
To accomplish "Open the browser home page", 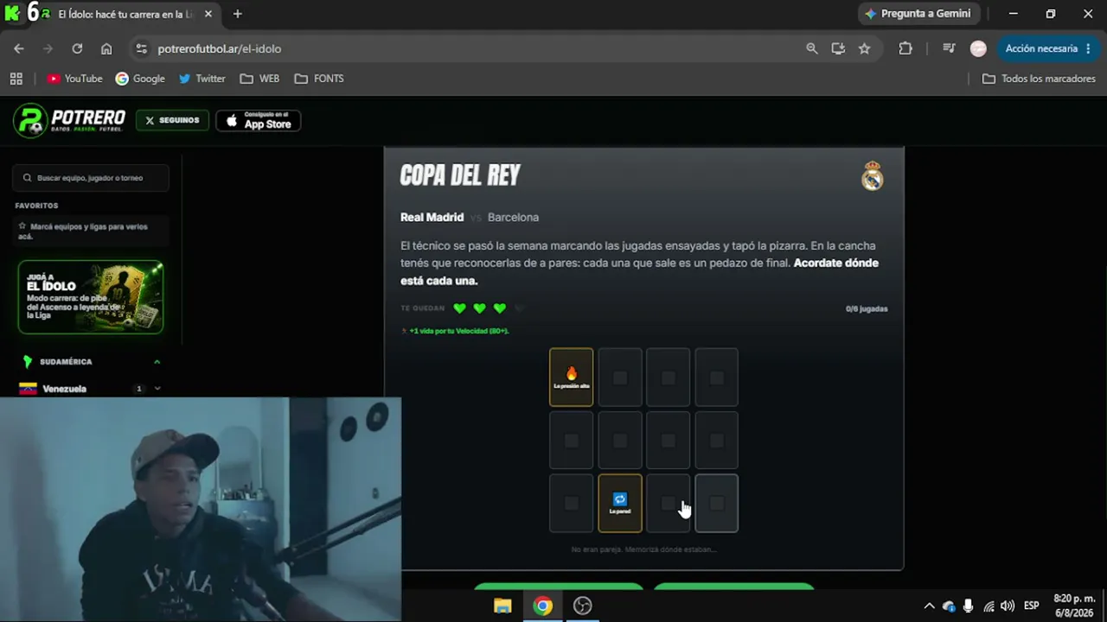I will [x=106, y=48].
